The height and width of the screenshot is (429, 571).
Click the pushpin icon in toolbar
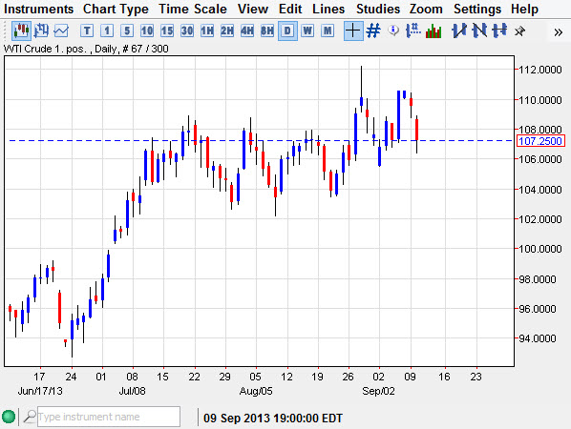click(520, 31)
